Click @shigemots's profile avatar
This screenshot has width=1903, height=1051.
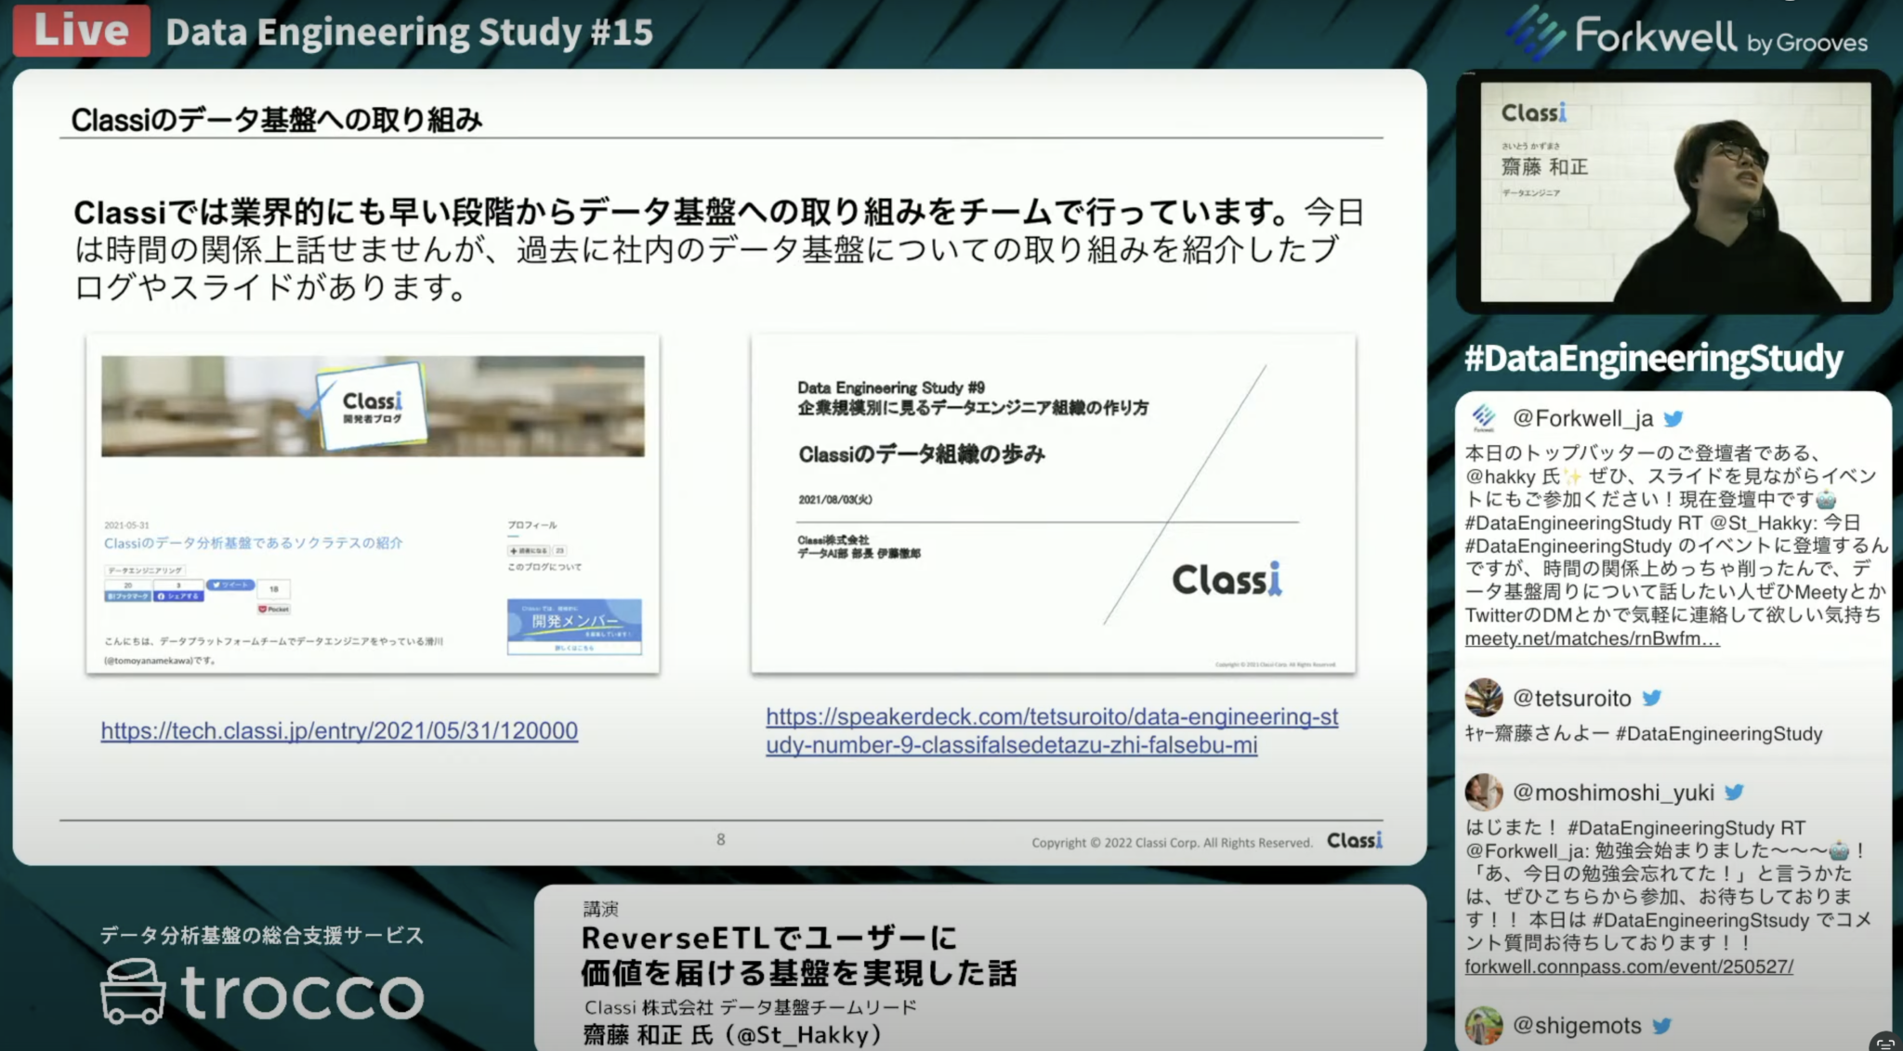tap(1485, 1026)
